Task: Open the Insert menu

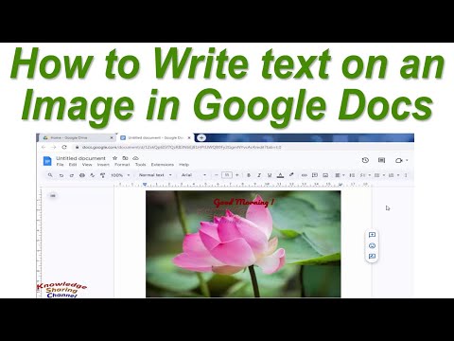Action: tap(103, 165)
